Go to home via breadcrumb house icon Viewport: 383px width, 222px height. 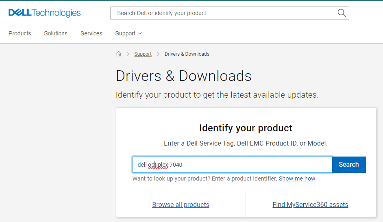[x=119, y=54]
